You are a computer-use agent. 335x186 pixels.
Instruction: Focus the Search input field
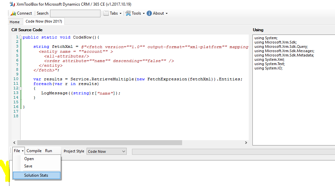pyautogui.click(x=75, y=13)
